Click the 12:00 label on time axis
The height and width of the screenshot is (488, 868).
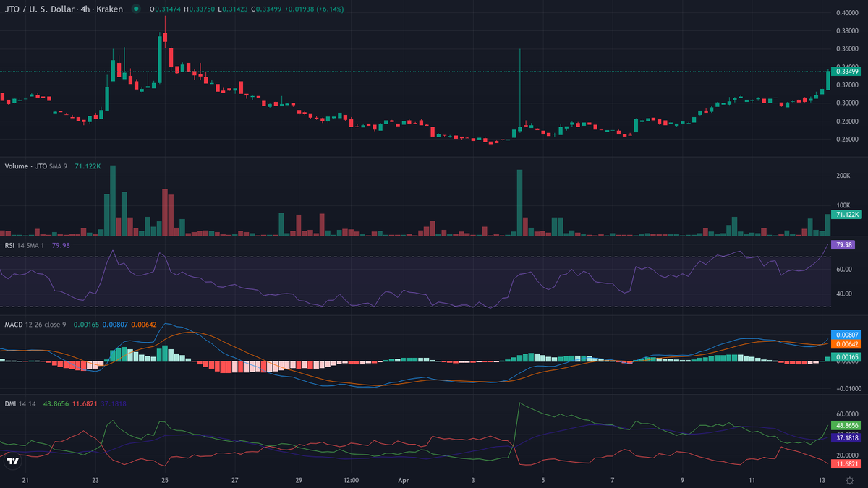click(352, 479)
